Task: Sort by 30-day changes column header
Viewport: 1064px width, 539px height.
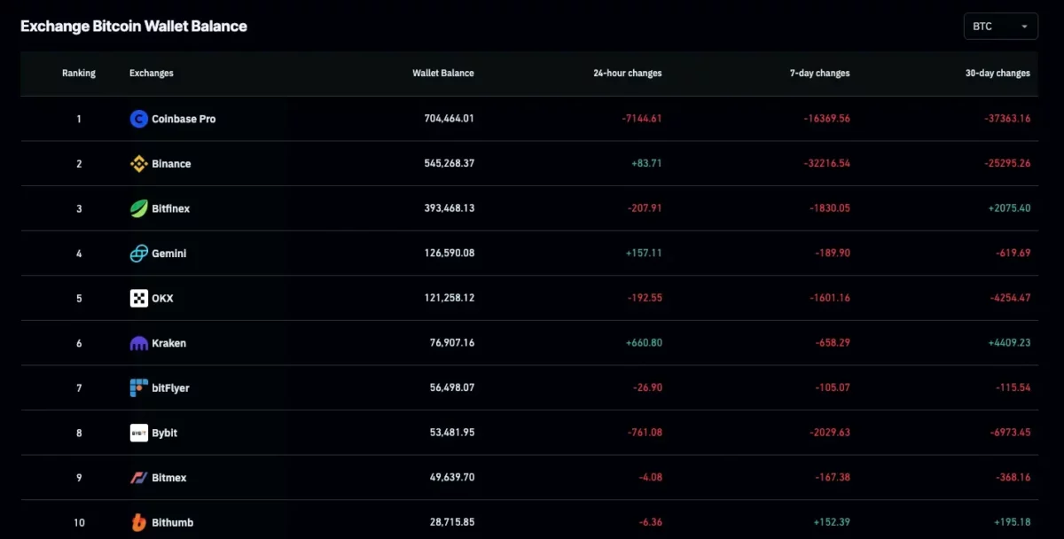Action: coord(997,74)
